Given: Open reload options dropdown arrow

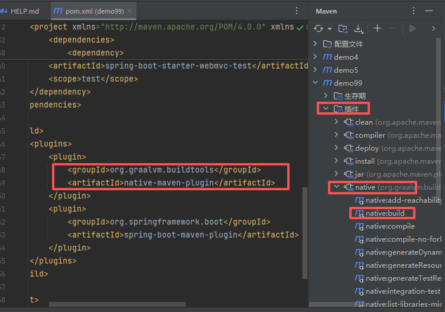Looking at the screenshot, I should tap(330, 29).
